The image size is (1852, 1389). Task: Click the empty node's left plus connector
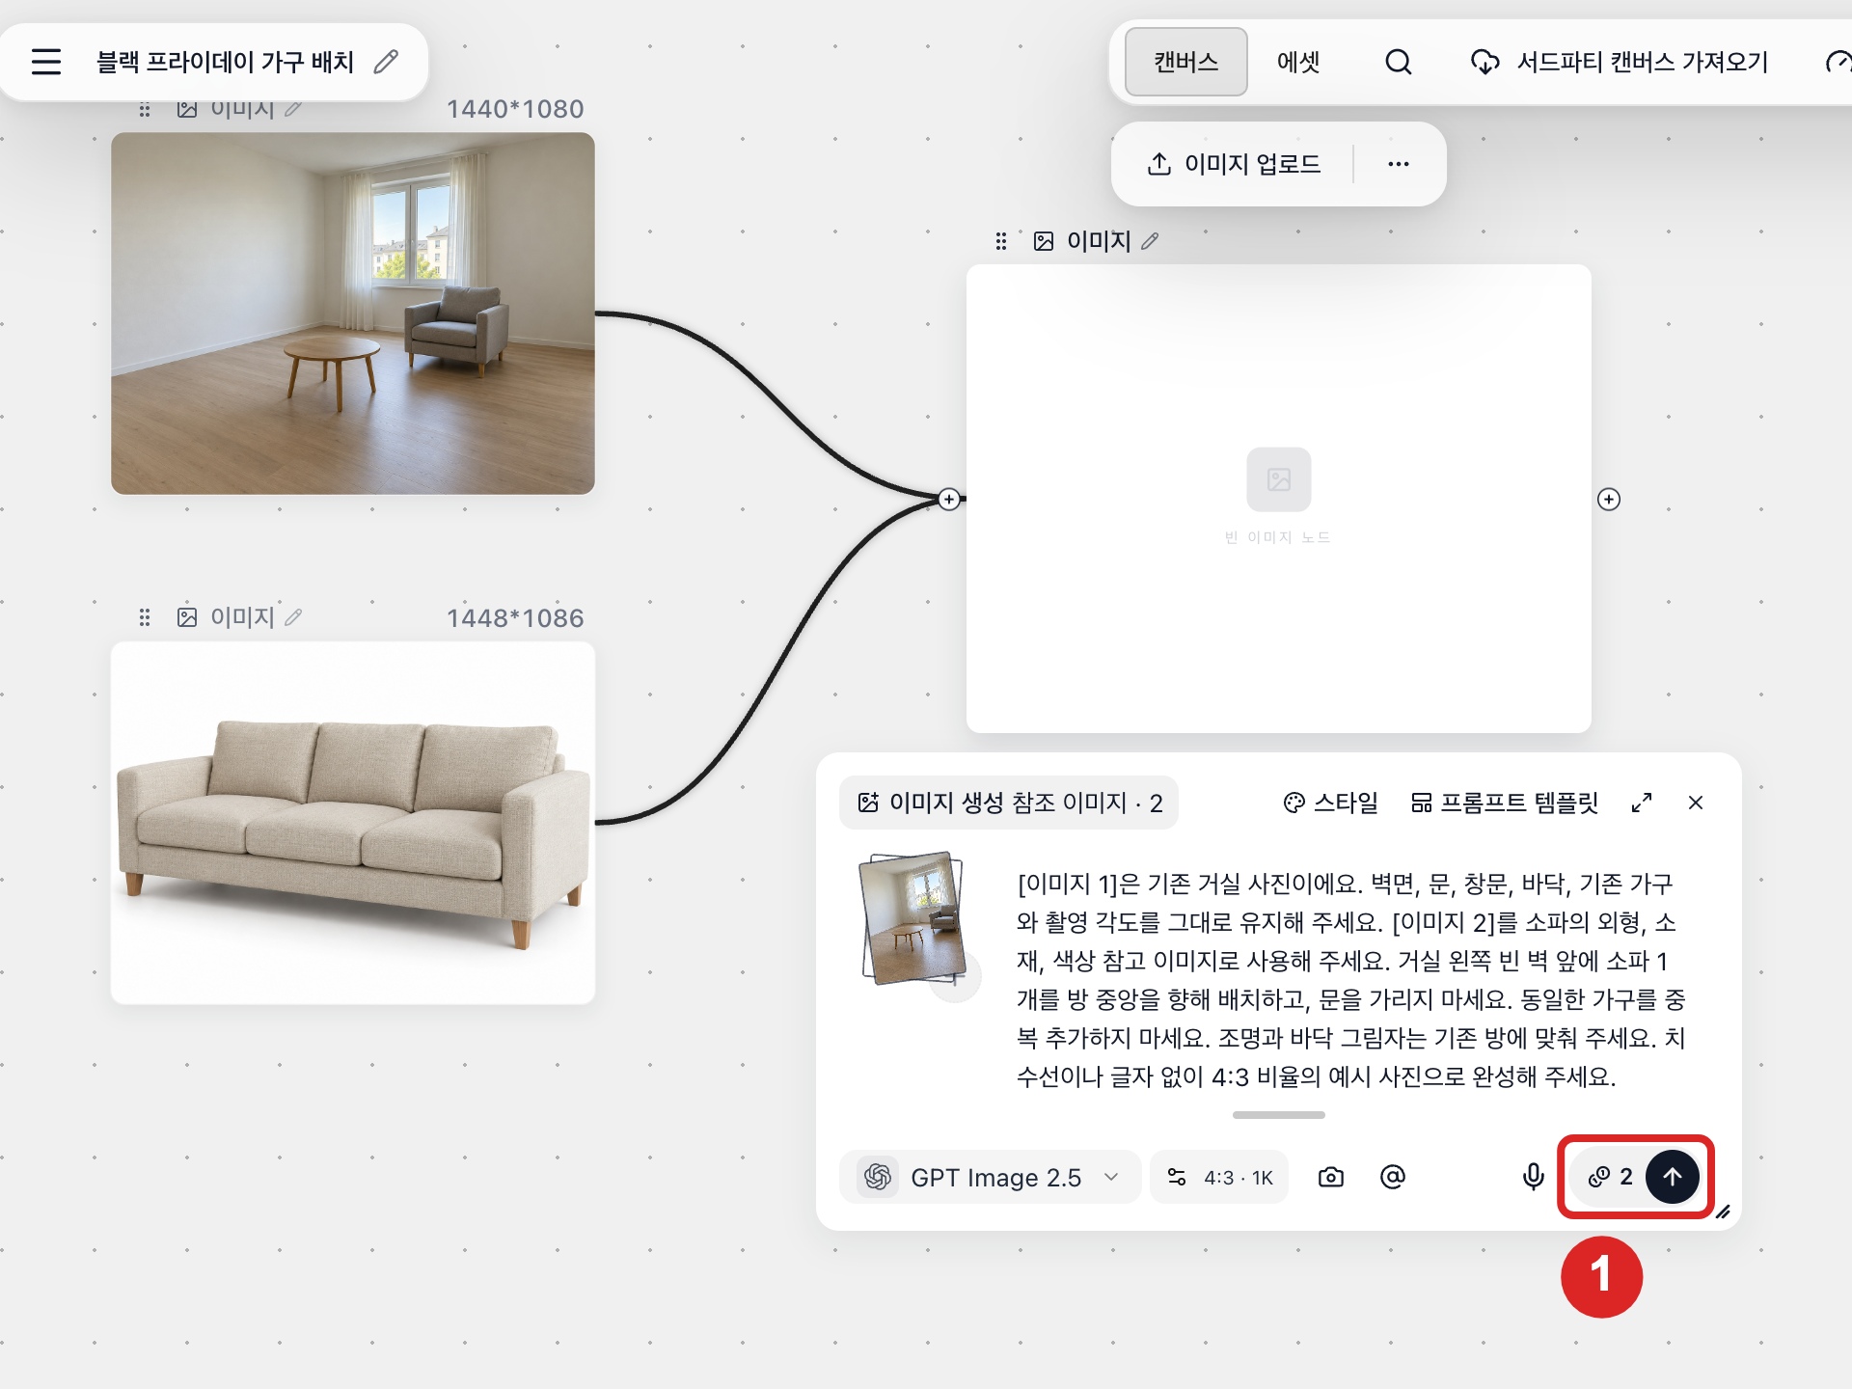[949, 499]
